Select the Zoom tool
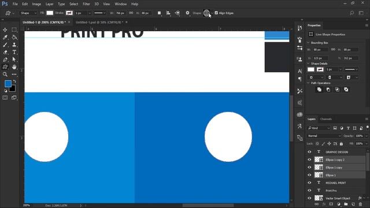This screenshot has width=370, height=208. (5, 75)
